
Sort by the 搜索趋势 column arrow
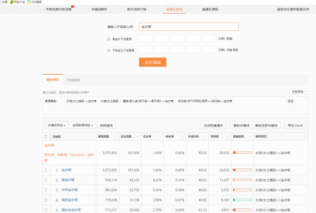[250, 137]
